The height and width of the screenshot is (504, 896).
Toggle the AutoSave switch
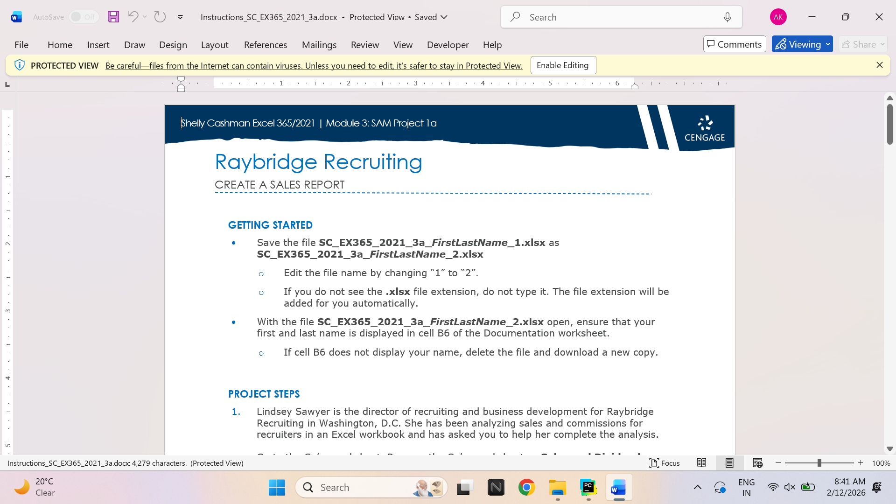tap(84, 17)
